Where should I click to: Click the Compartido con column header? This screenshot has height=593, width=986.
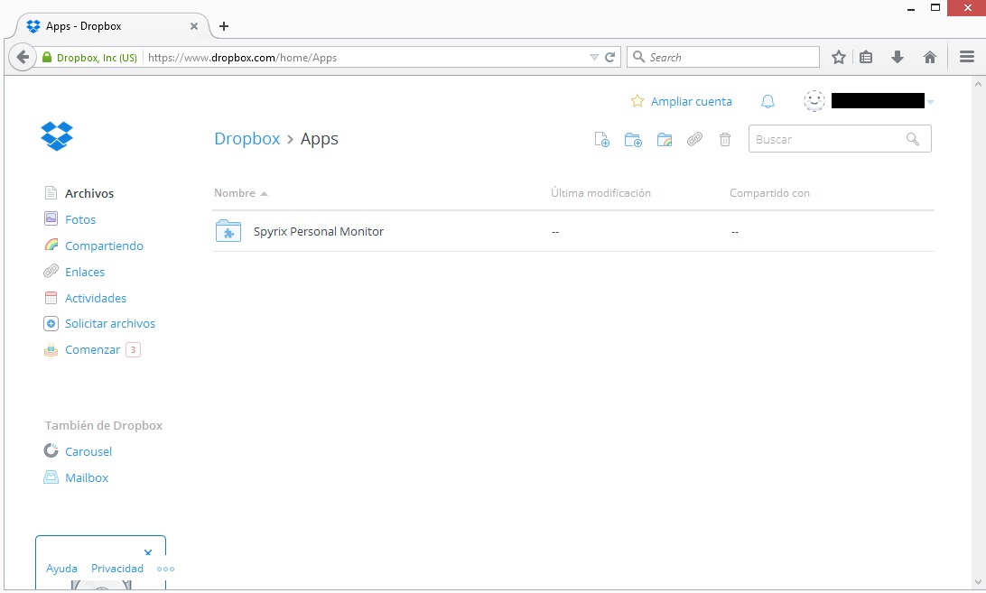[x=769, y=193]
